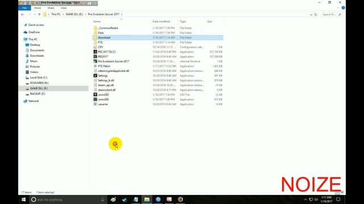Select PES 2017 DLC2 application icon
The image size is (364, 204).
(95, 52)
